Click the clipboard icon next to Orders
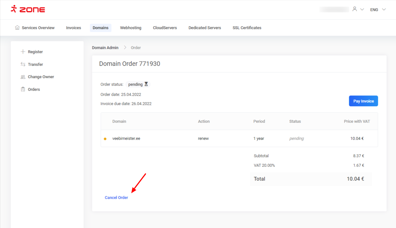This screenshot has height=228, width=396. pyautogui.click(x=23, y=89)
